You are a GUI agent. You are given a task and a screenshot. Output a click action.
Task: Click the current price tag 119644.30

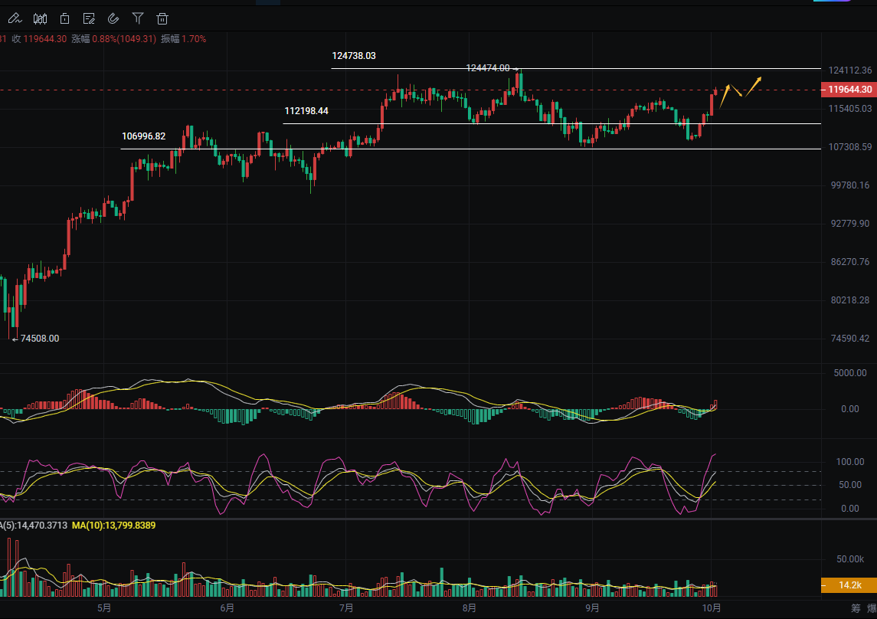pos(848,90)
